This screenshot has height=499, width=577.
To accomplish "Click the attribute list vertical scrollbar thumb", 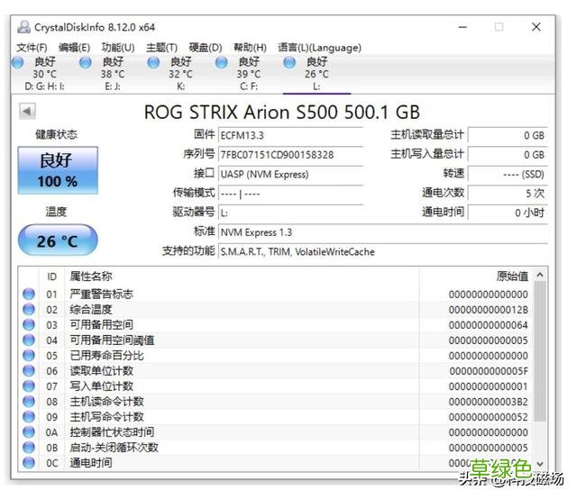I will (x=540, y=351).
